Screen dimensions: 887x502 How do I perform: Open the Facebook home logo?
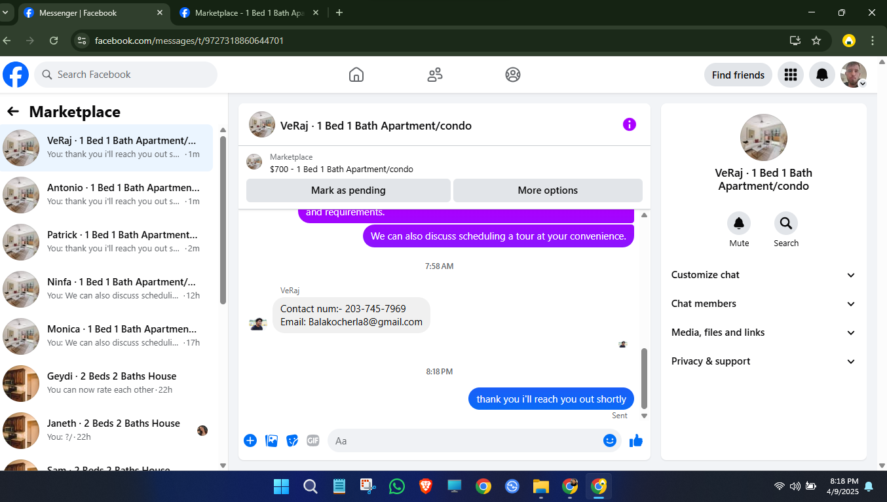tap(16, 75)
